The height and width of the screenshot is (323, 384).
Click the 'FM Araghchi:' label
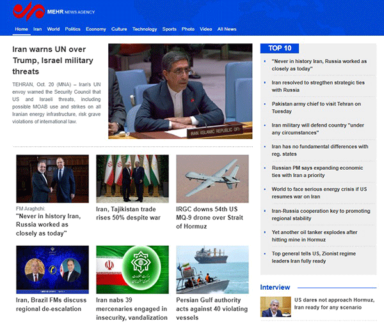pyautogui.click(x=31, y=209)
